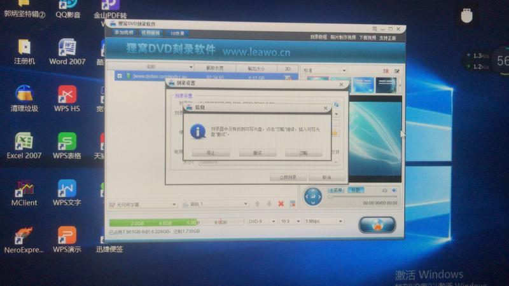
Task: Open the 视频编辑 tab
Action: coord(150,33)
